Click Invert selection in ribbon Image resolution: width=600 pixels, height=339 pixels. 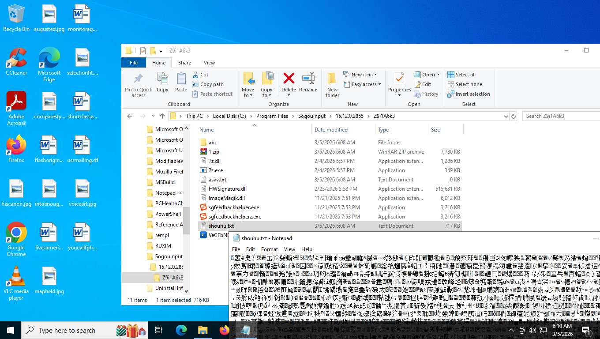[x=469, y=94]
